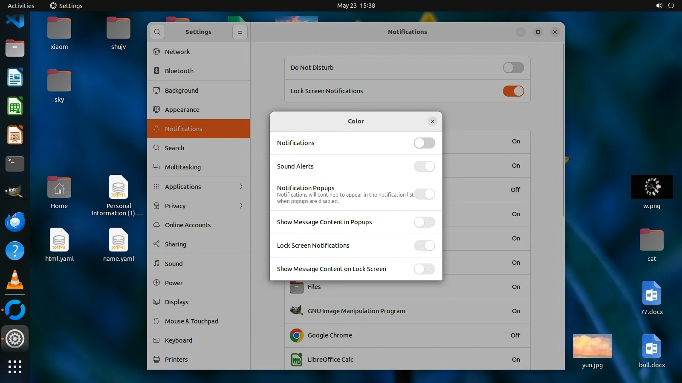The height and width of the screenshot is (383, 682).
Task: Expand the Applications settings chevron
Action: pyautogui.click(x=241, y=187)
